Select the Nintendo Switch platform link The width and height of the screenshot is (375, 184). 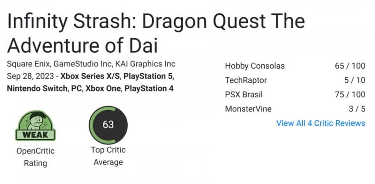click(x=37, y=88)
